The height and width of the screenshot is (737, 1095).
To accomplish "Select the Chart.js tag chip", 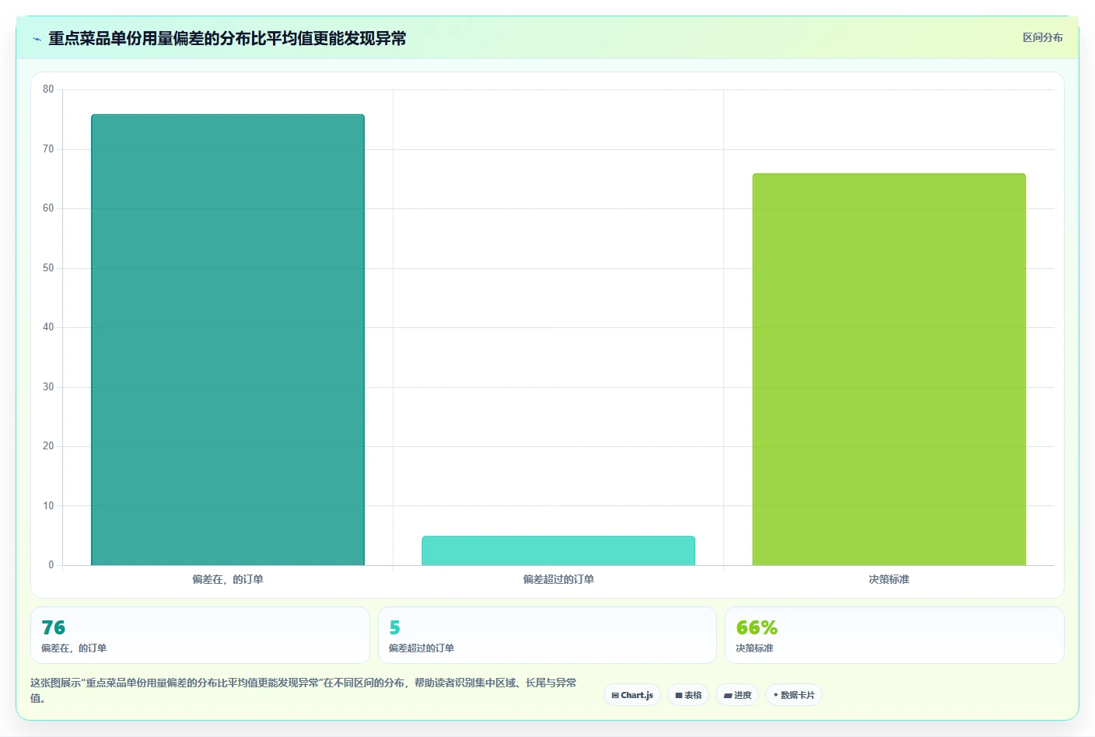I will [632, 695].
